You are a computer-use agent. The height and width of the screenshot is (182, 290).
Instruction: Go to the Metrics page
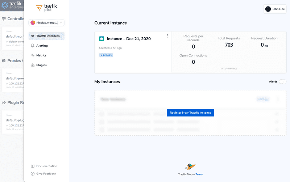(x=41, y=55)
